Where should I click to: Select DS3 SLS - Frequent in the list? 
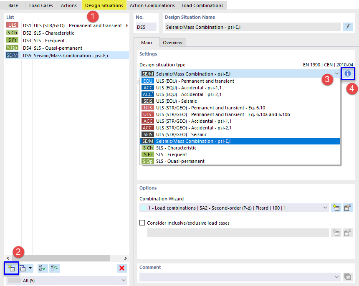click(x=67, y=40)
